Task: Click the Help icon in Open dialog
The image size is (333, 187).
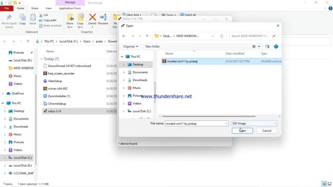Action: (x=276, y=46)
